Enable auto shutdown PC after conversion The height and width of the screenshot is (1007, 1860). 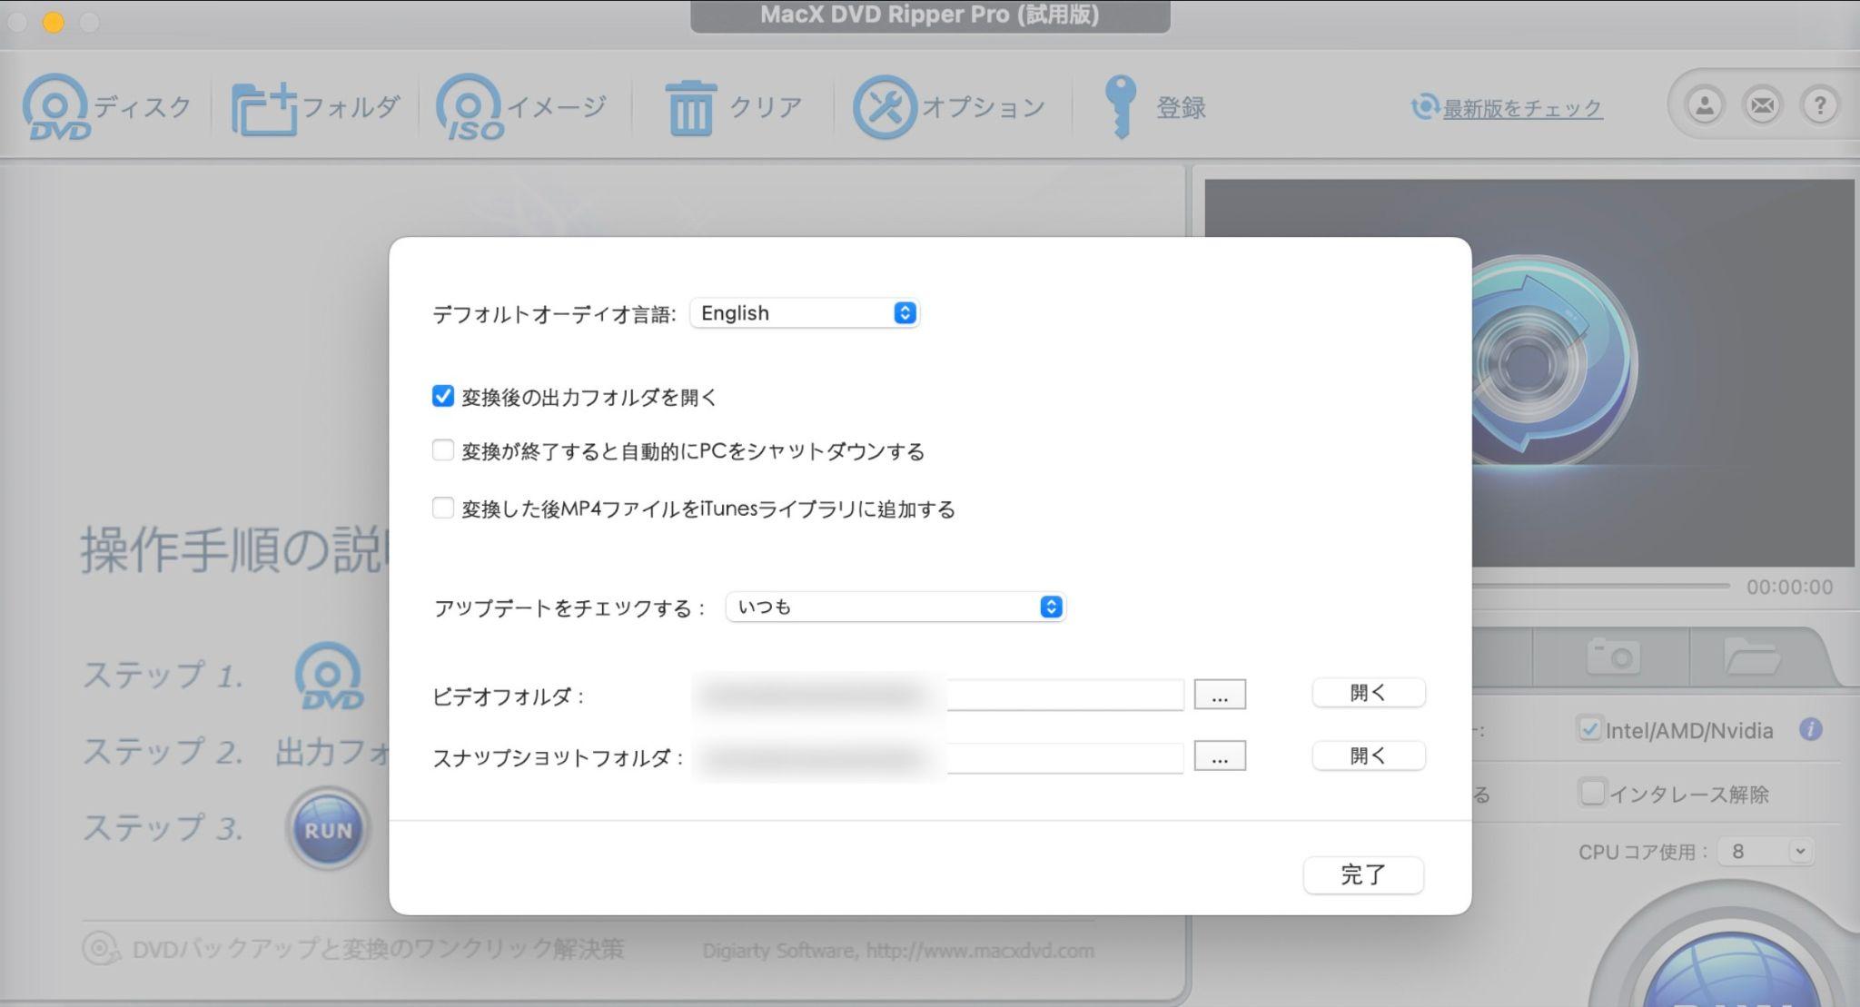pos(442,450)
